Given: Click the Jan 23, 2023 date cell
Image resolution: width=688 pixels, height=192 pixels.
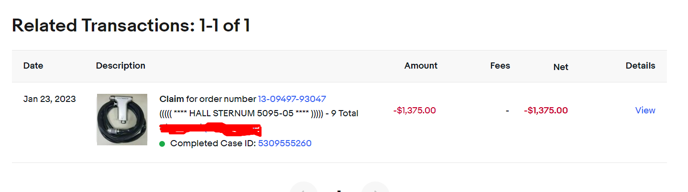Looking at the screenshot, I should pos(49,100).
